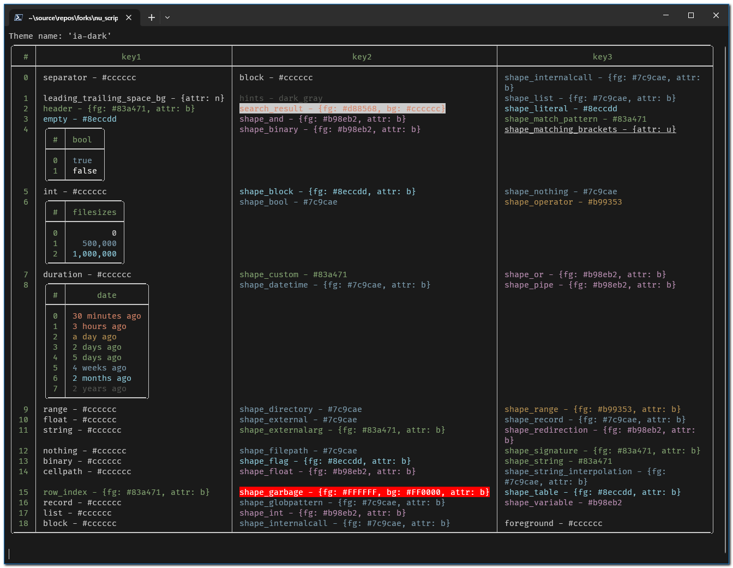Click 'block - #cccccc' in key2 column

(x=277, y=77)
